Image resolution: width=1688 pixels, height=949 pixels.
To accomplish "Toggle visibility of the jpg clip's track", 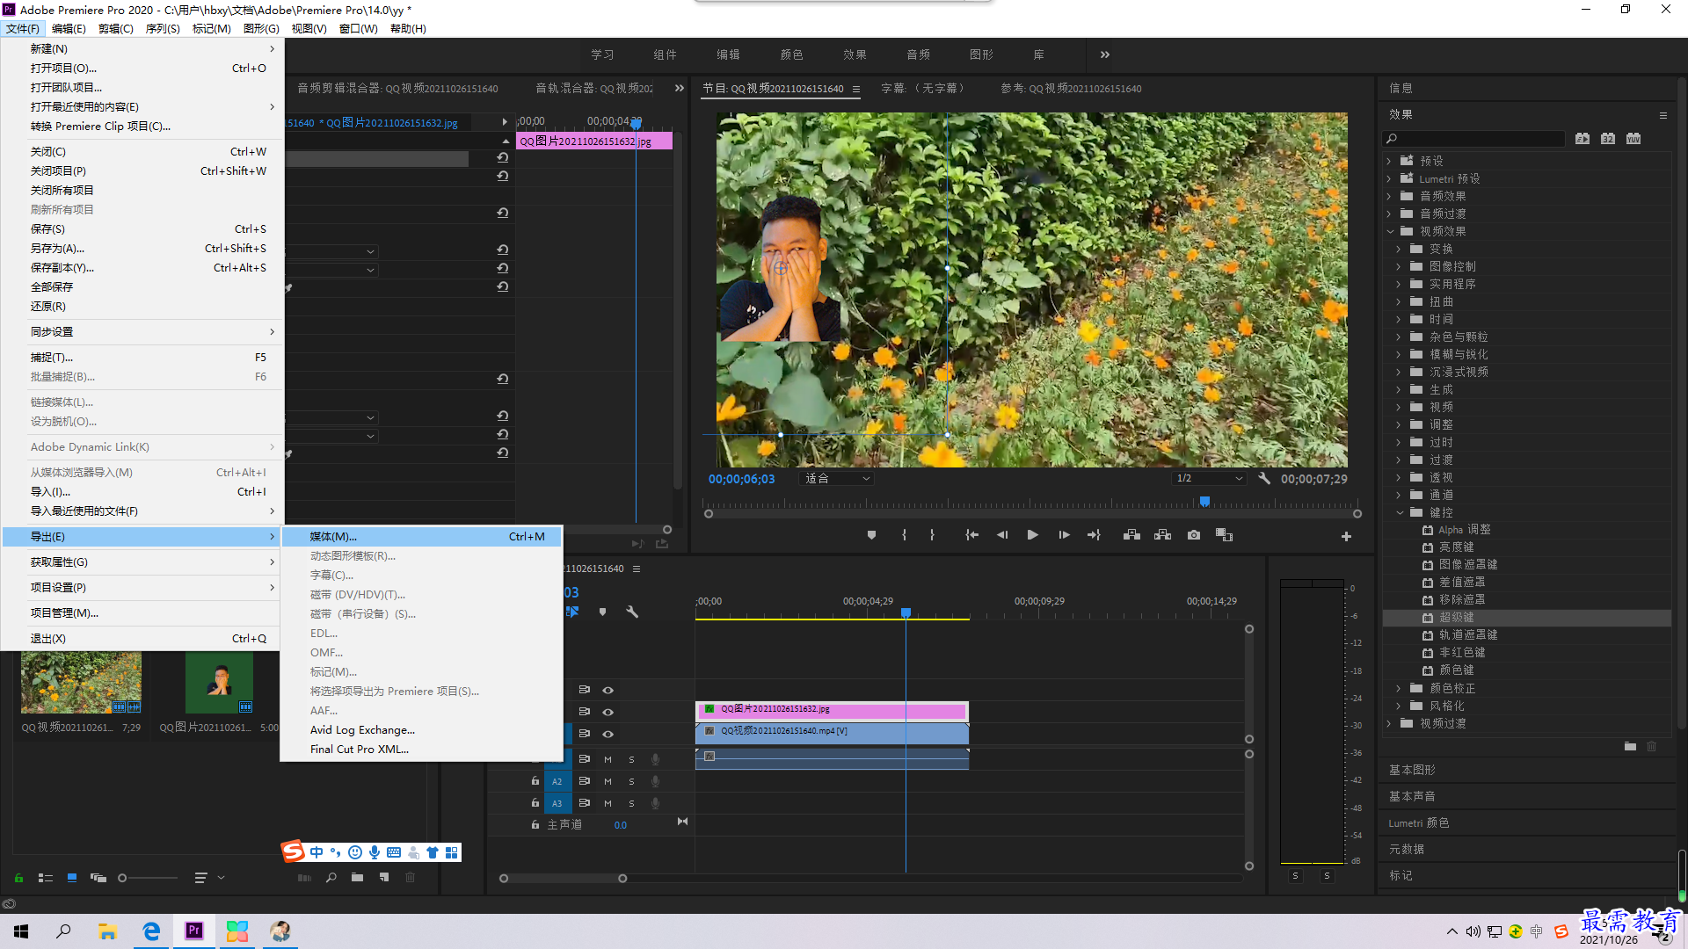I will tap(608, 712).
